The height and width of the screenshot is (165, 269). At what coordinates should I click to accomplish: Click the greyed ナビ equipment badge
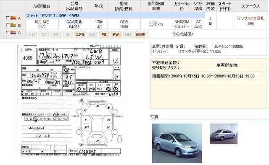tap(32, 34)
